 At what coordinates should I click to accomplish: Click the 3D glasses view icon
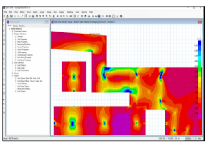click(71, 16)
